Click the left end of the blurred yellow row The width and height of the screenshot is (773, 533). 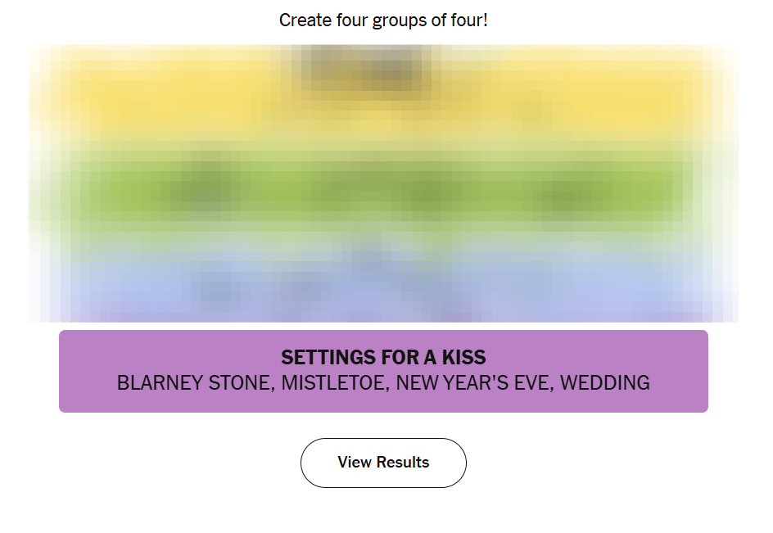(74, 98)
